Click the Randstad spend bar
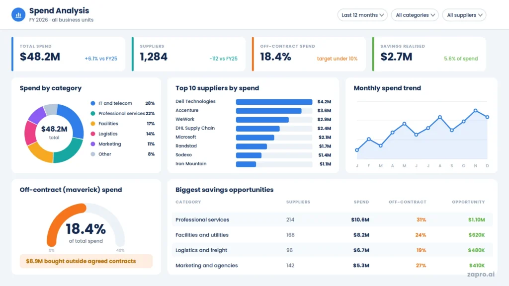Viewport: 509px width, 286px height. (x=252, y=146)
